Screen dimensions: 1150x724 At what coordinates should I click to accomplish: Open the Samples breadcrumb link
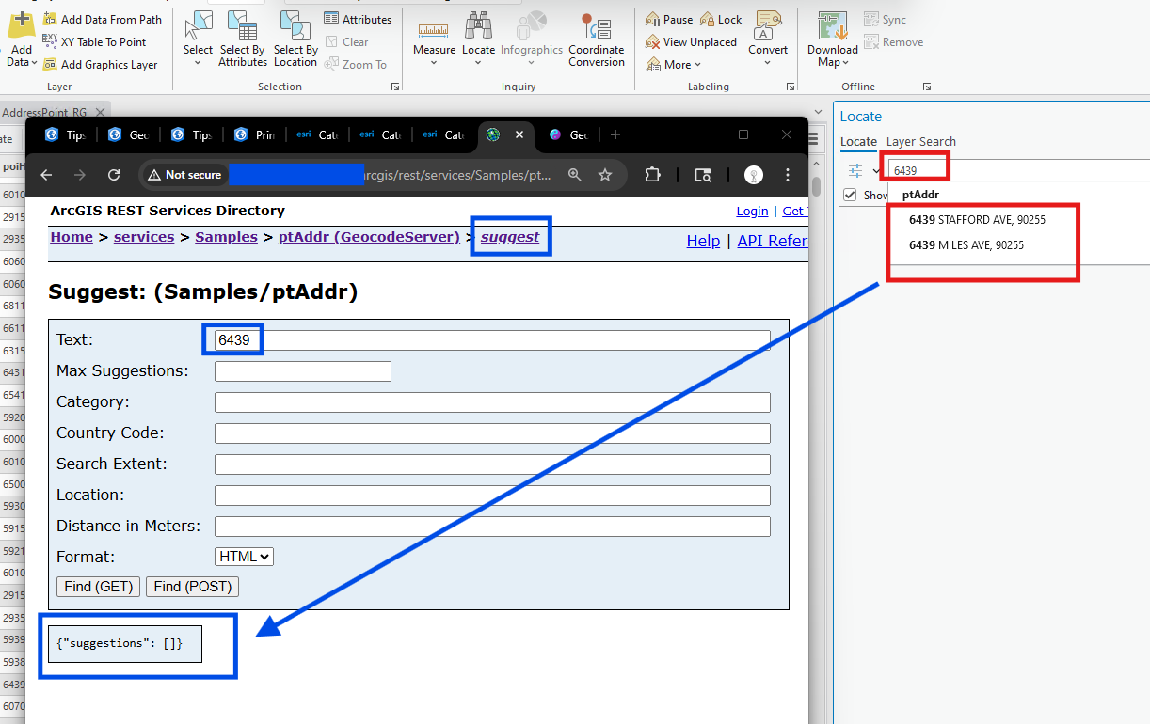click(226, 237)
